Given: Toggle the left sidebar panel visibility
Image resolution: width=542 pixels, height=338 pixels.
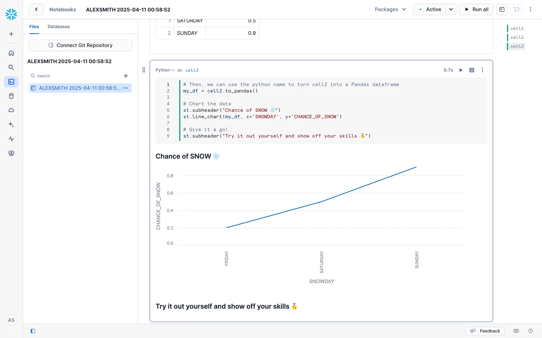Looking at the screenshot, I should (33, 331).
